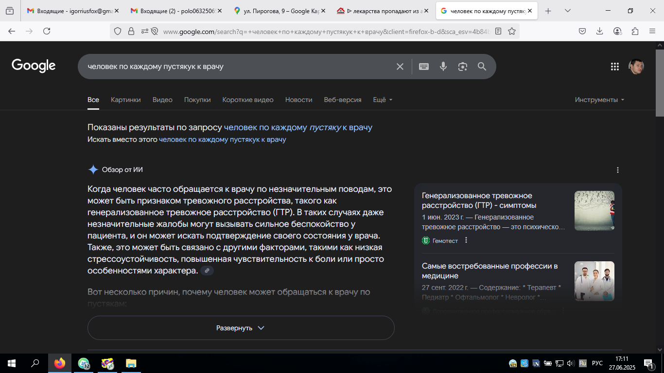This screenshot has height=373, width=664.
Task: Switch to the Картинки tab
Action: click(x=126, y=100)
